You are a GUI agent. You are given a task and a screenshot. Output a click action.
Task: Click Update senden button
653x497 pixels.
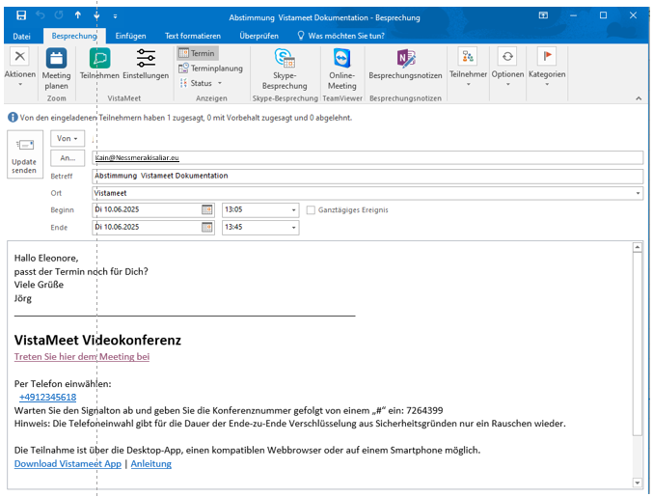point(24,154)
